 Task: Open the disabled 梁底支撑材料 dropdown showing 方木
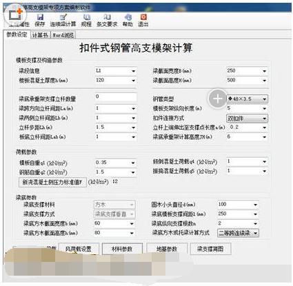[114, 205]
